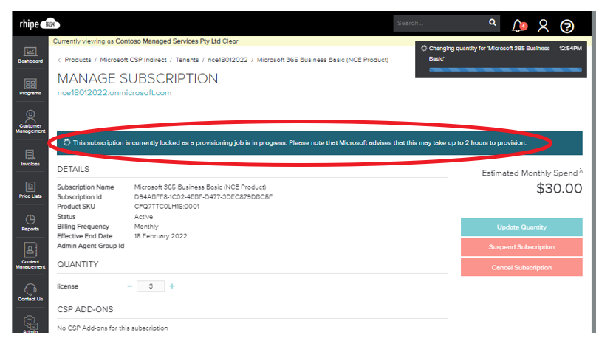Click Product SKU value CFQ7TTC0LH18:0001
Screen dimensions: 613x338
pyautogui.click(x=167, y=207)
